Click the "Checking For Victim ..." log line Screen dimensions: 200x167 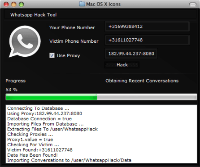click(33, 144)
